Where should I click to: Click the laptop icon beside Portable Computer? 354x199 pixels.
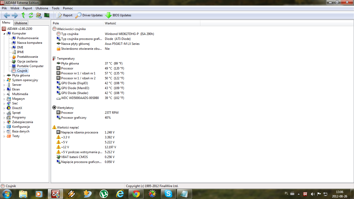point(14,66)
